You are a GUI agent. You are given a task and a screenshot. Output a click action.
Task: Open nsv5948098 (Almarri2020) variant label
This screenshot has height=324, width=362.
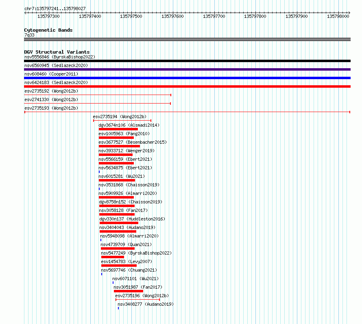[129, 236]
